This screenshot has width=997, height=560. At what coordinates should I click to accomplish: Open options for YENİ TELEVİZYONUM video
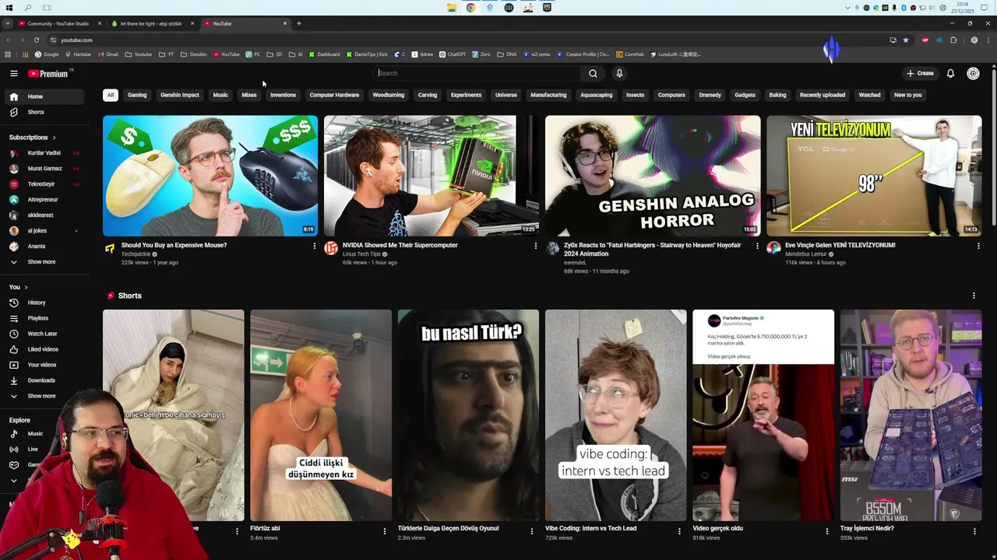[x=978, y=246]
